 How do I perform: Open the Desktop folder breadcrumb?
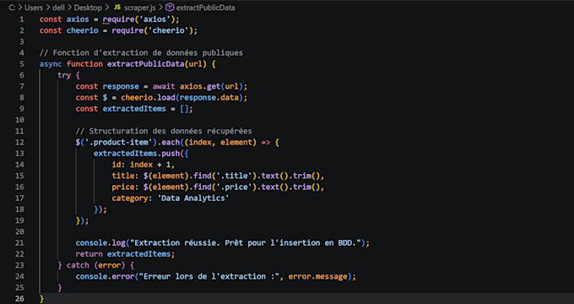coord(89,8)
